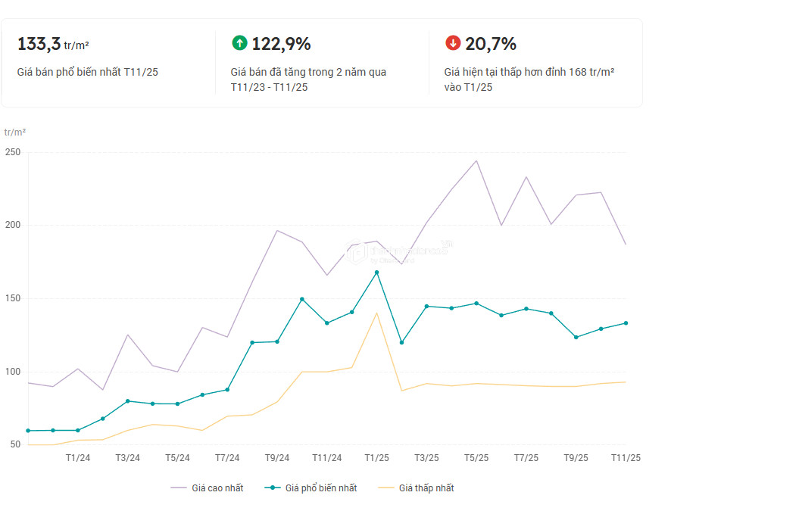Click the 'Giá bán phổ biến nhất T11/25' caption
The height and width of the screenshot is (511, 799).
pyautogui.click(x=87, y=73)
